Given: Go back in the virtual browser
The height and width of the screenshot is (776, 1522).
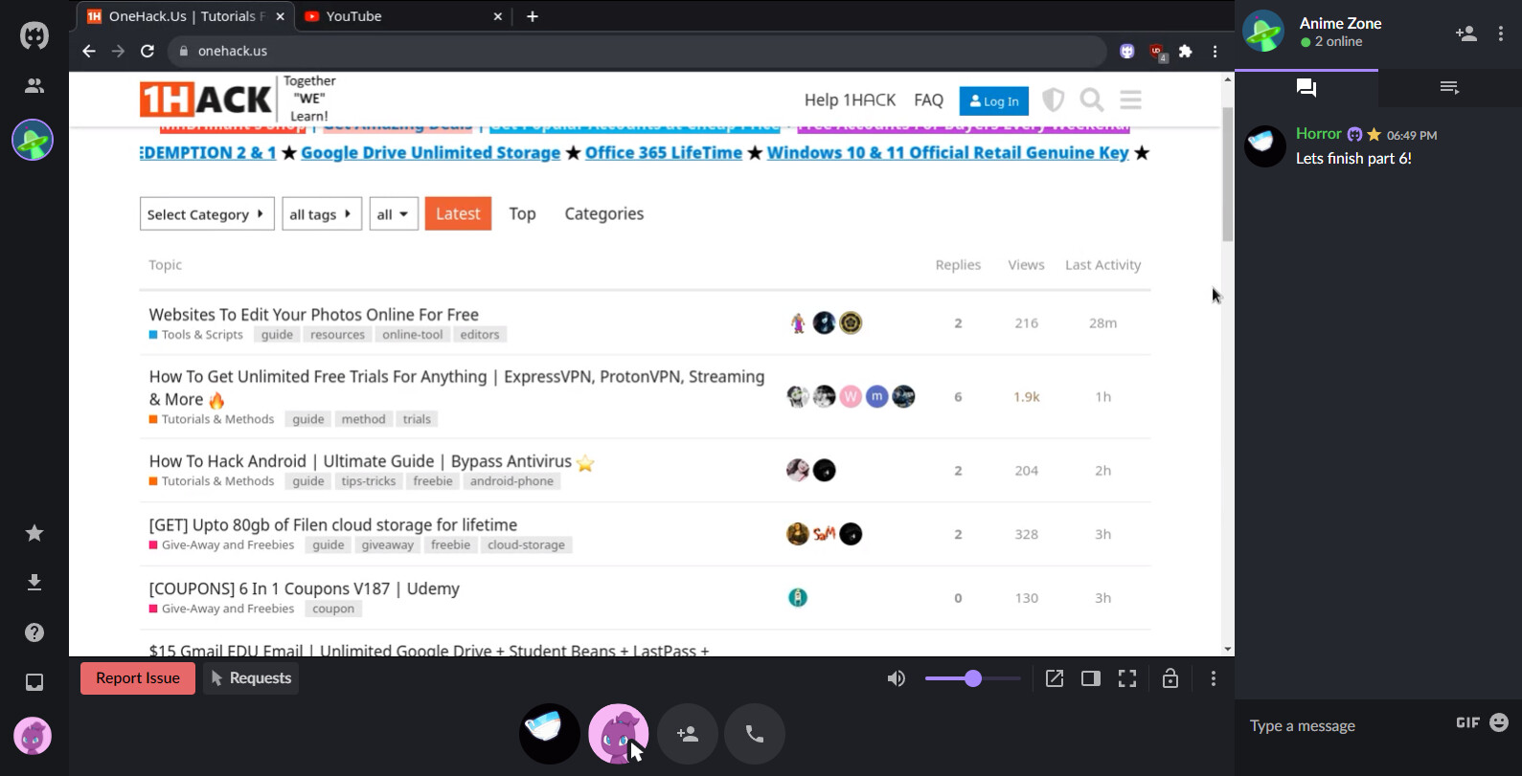Looking at the screenshot, I should tap(89, 51).
